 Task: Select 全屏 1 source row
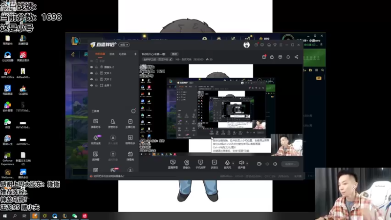113,85
